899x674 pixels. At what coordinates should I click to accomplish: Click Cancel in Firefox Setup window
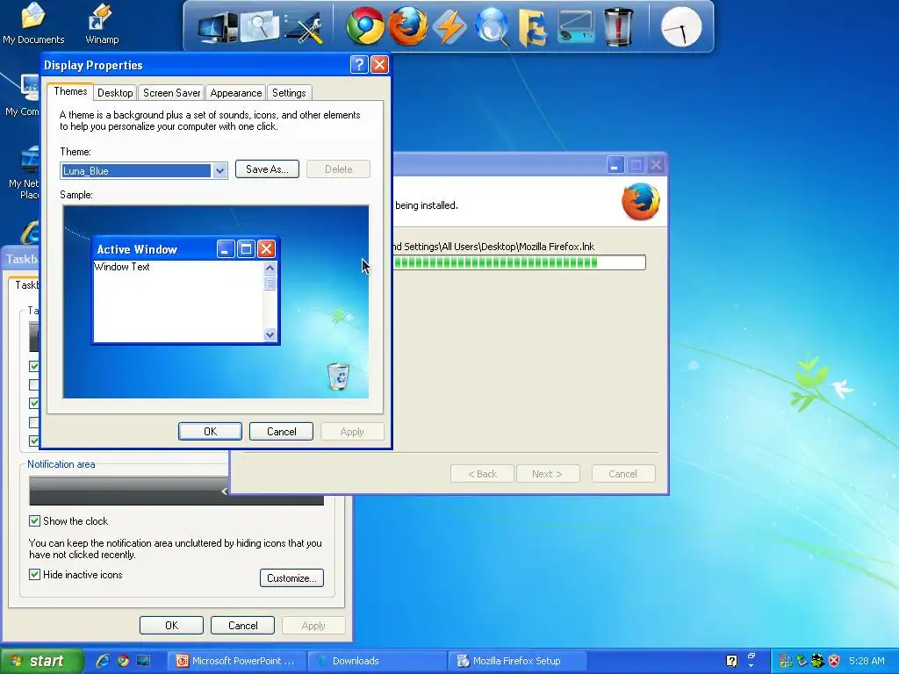tap(622, 474)
